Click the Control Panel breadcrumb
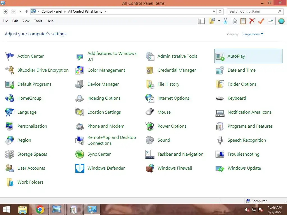 click(x=52, y=11)
